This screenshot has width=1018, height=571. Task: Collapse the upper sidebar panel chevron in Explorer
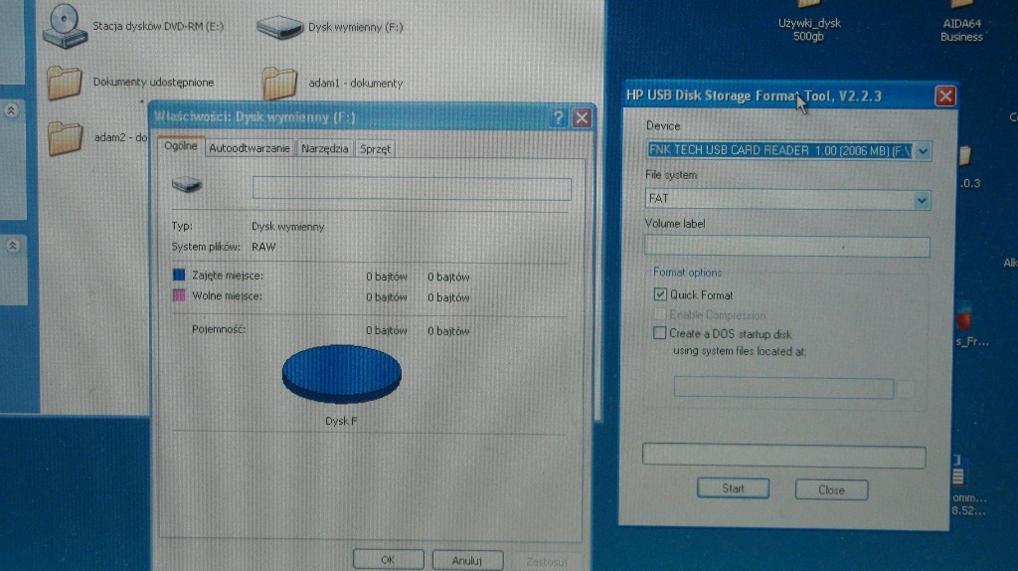tap(12, 110)
